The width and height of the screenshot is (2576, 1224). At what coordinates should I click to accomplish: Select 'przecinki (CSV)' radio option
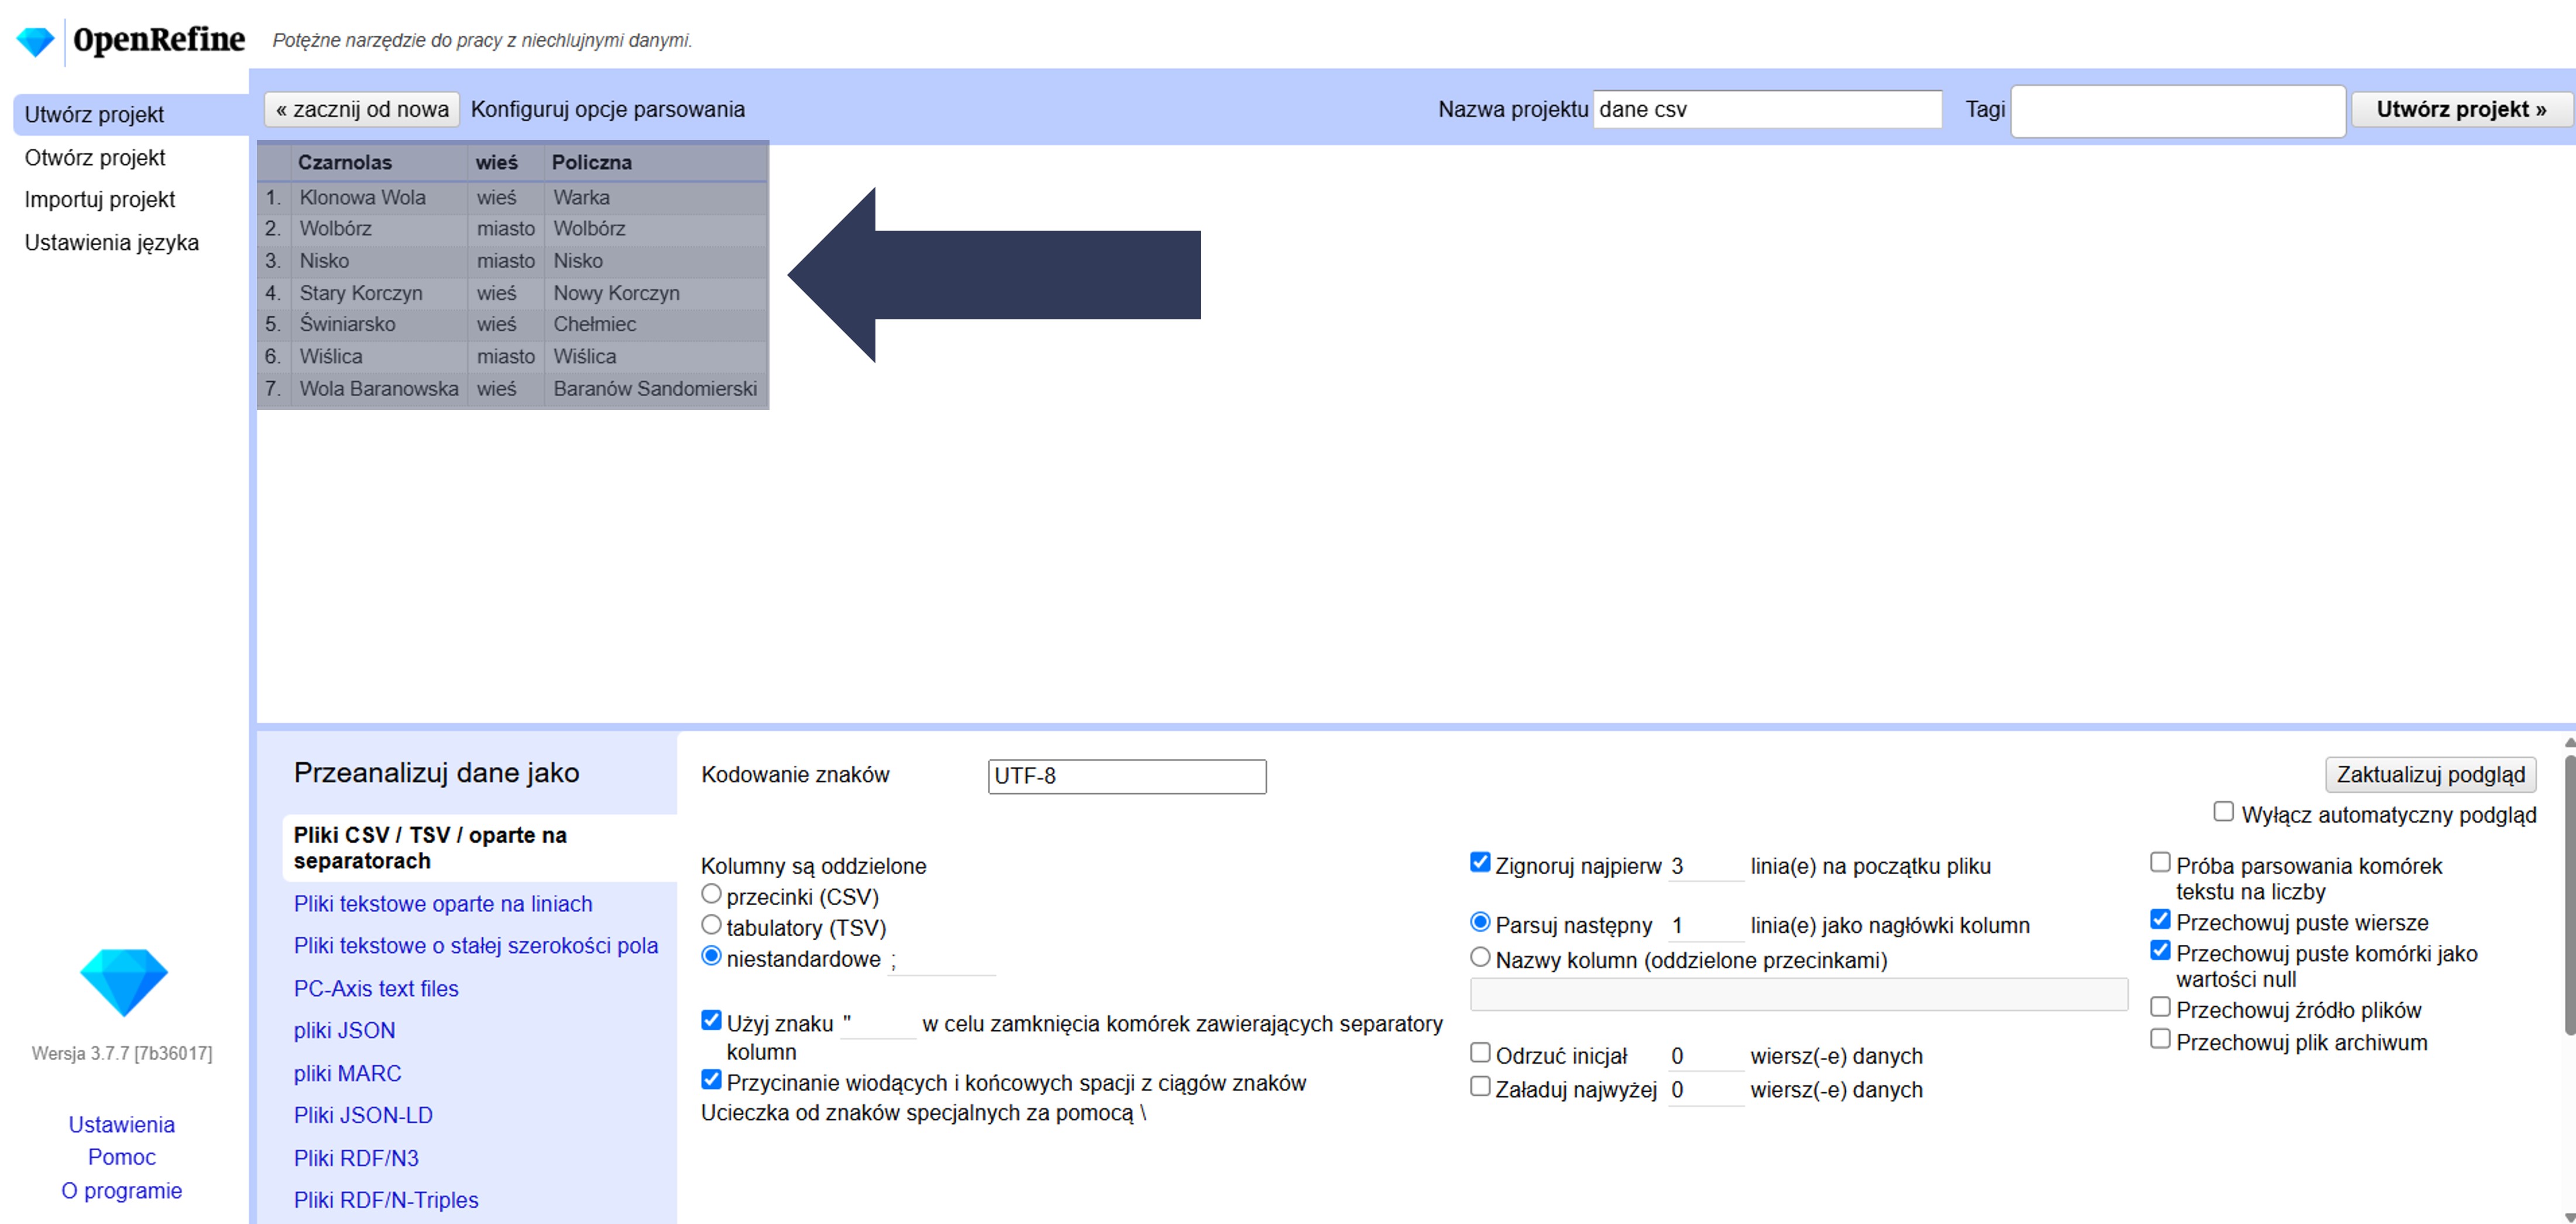tap(711, 894)
